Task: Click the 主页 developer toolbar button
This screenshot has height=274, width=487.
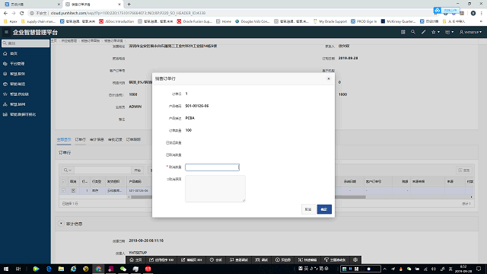Action: (135, 260)
